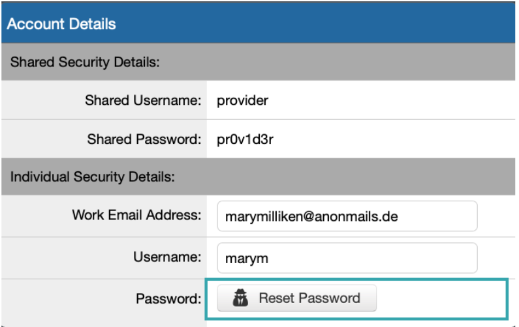The width and height of the screenshot is (519, 327).
Task: Click the Reset Password button text
Action: 309,298
